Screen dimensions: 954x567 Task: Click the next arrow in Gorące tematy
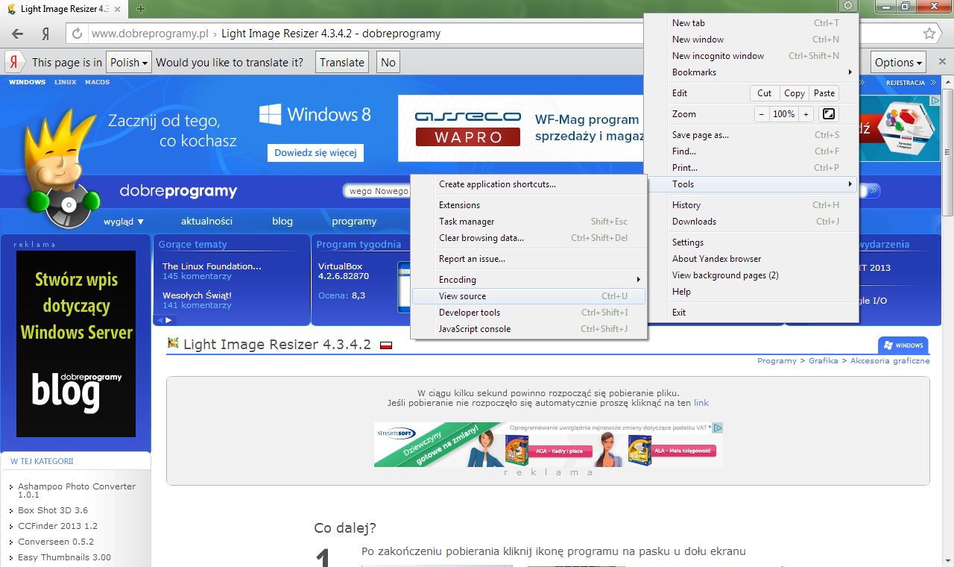168,319
